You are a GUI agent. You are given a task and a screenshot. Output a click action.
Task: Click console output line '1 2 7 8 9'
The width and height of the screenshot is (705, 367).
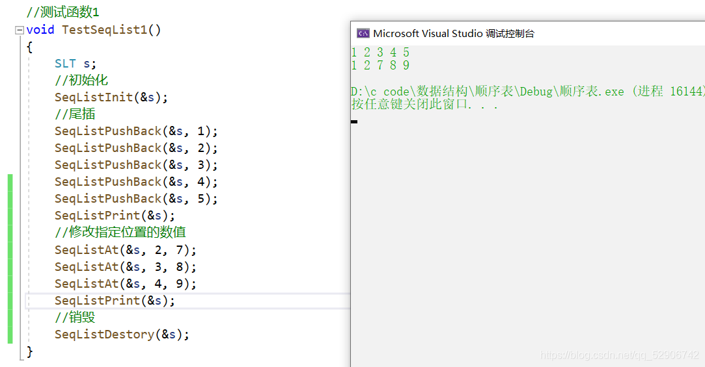[380, 66]
